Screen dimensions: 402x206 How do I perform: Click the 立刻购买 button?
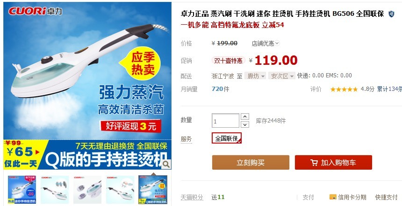click(x=251, y=163)
